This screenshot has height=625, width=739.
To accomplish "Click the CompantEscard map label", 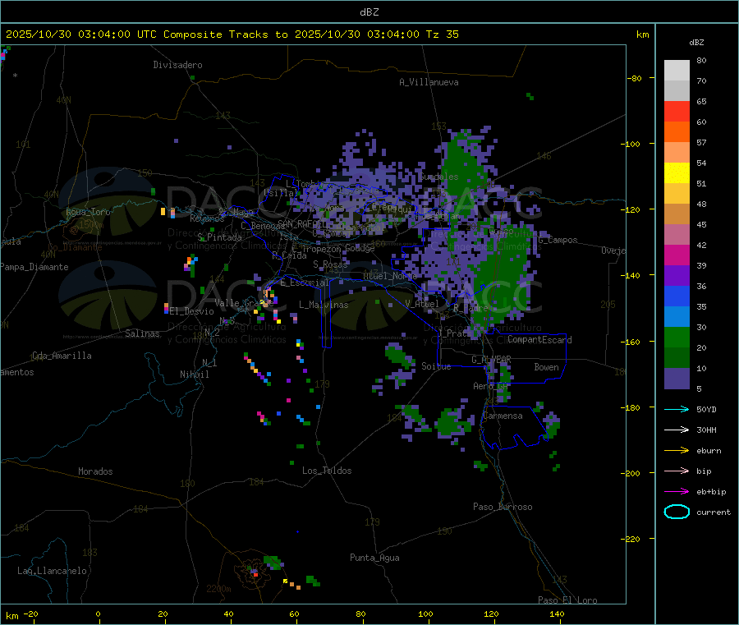I will point(539,340).
